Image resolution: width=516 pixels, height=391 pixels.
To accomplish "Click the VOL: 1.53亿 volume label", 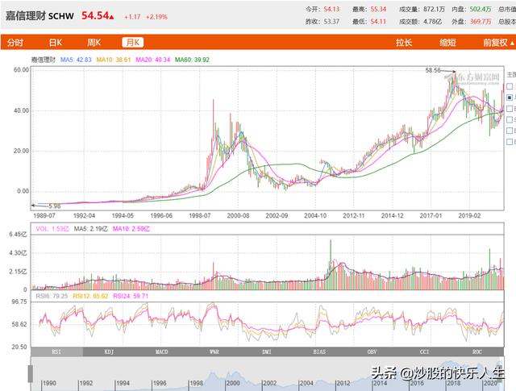I will 52,229.
